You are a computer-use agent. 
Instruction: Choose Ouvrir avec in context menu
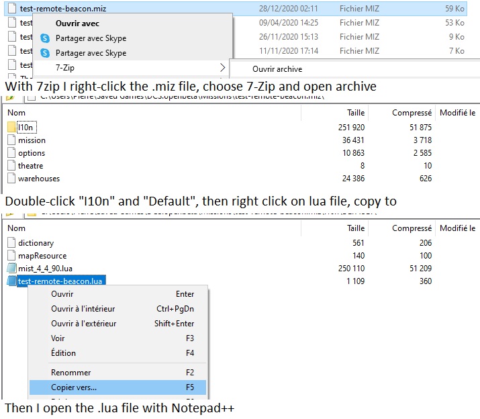77,24
